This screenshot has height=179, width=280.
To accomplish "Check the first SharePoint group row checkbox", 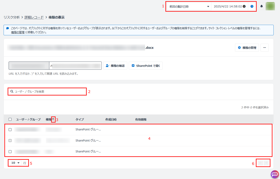I will tap(10, 130).
